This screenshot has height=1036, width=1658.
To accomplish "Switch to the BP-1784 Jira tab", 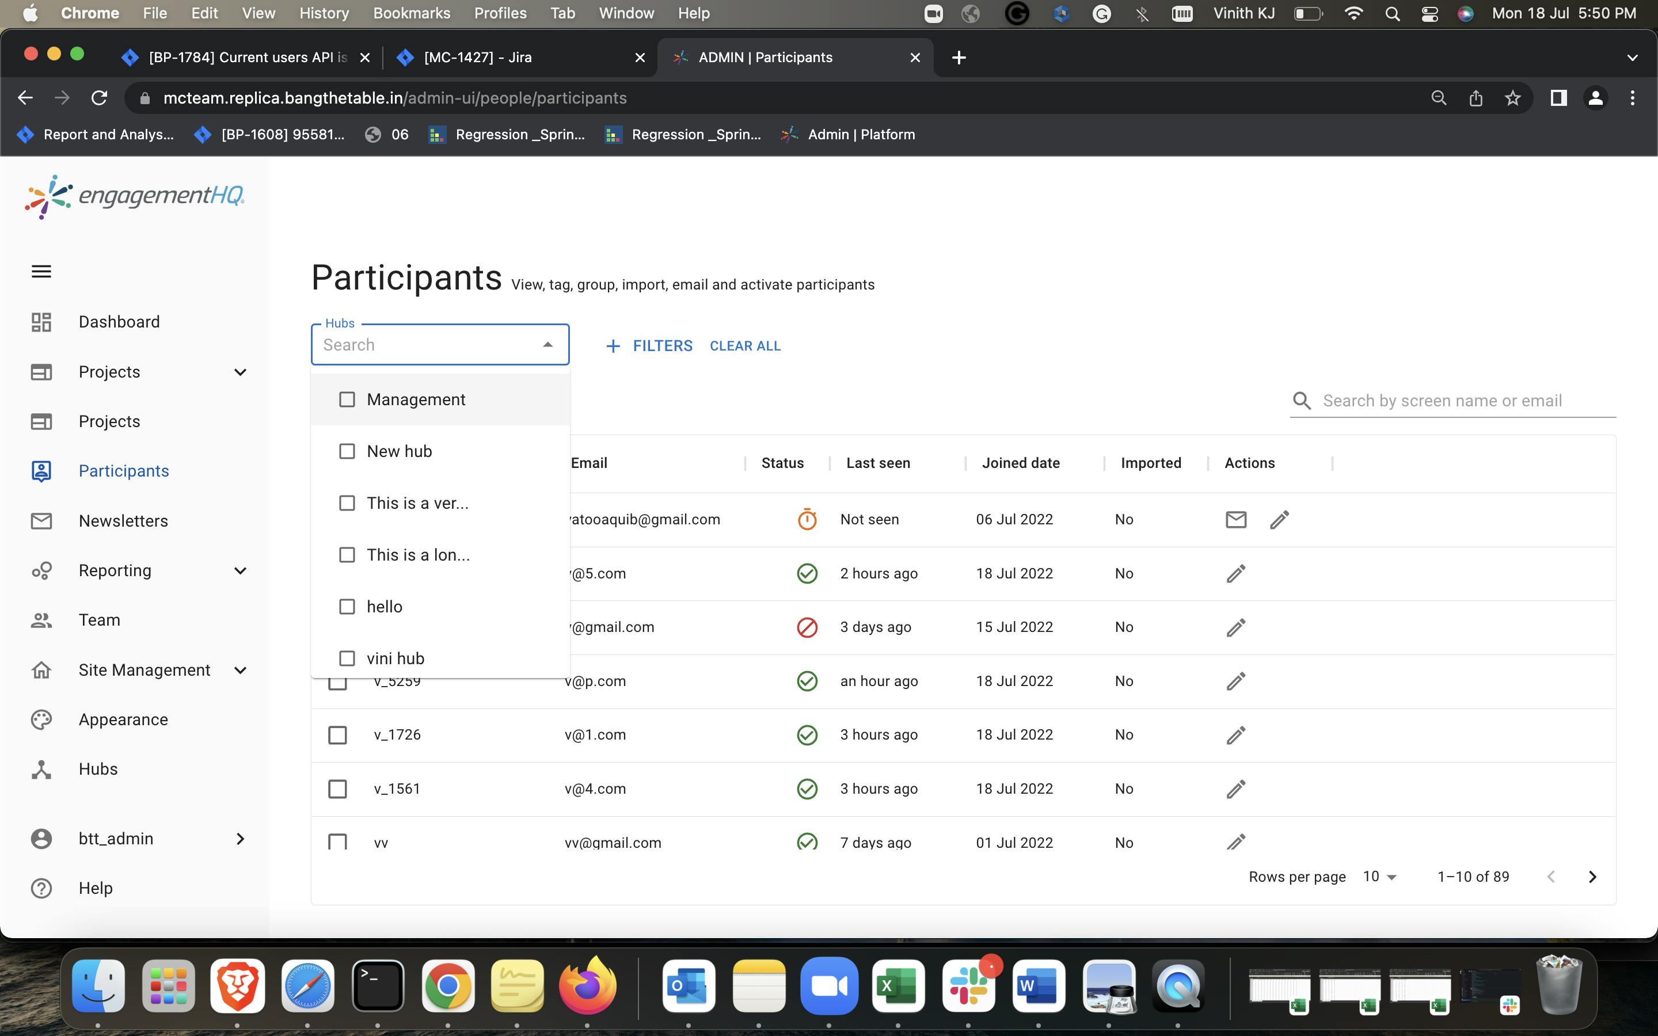I will tap(246, 58).
